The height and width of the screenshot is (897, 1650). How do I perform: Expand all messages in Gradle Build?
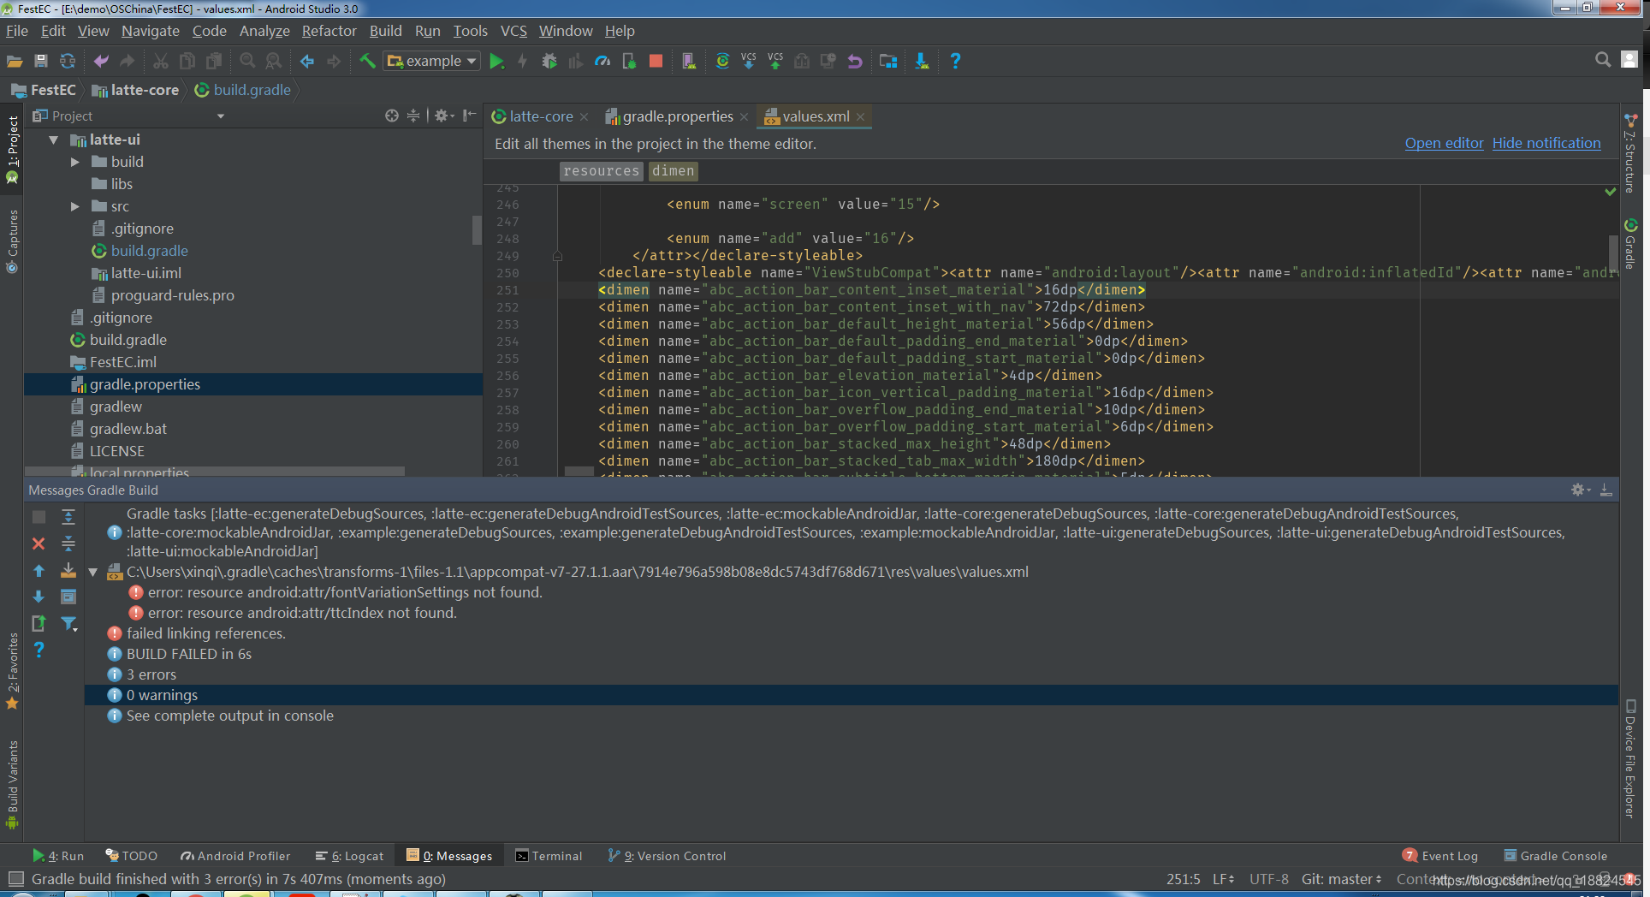[68, 517]
